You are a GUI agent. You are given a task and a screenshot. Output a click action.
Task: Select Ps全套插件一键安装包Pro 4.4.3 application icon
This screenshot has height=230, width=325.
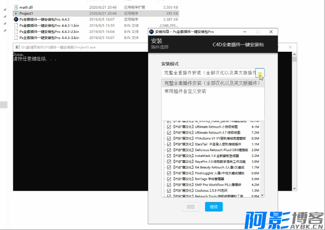point(16,19)
